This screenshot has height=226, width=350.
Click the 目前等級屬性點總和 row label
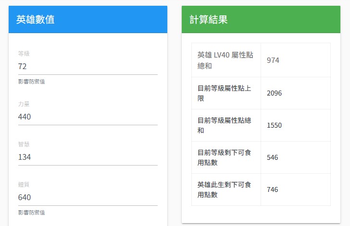[225, 125]
